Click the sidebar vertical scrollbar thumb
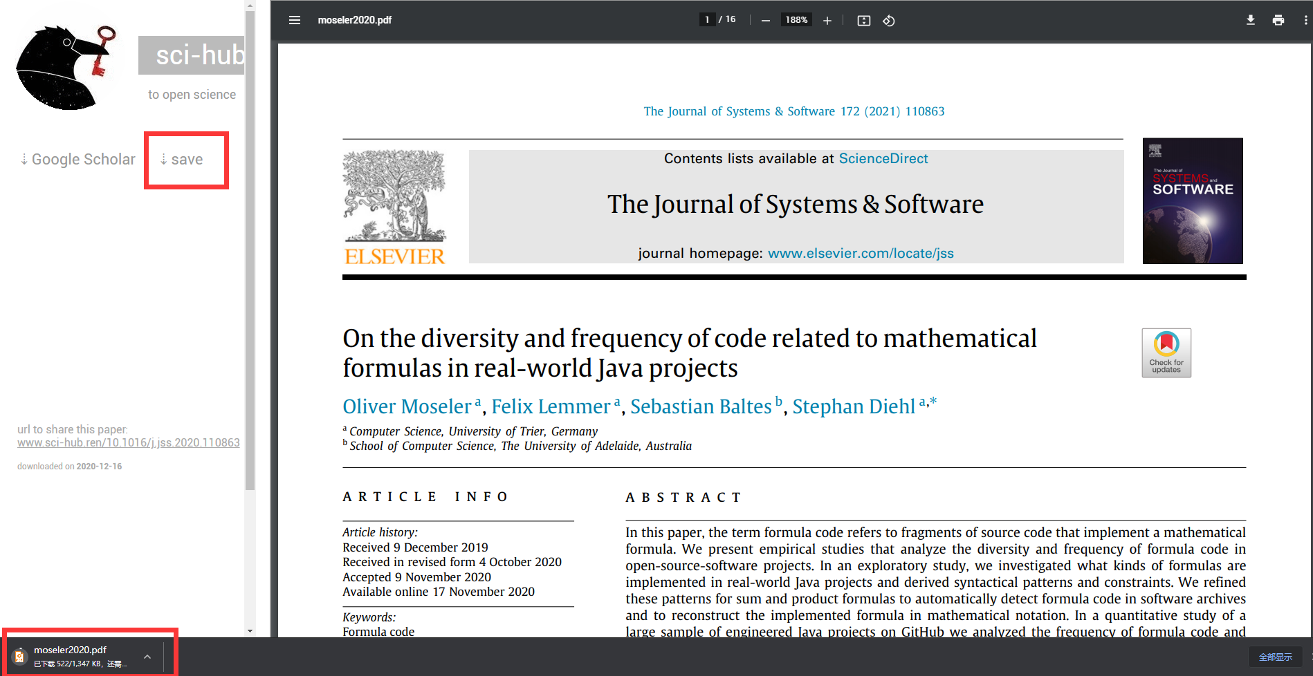The height and width of the screenshot is (676, 1313). tap(250, 250)
